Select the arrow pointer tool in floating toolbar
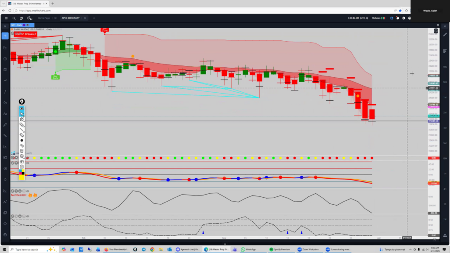Image resolution: width=450 pixels, height=253 pixels. [22, 113]
